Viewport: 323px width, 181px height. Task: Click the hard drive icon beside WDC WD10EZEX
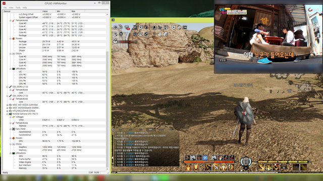pyautogui.click(x=10, y=105)
